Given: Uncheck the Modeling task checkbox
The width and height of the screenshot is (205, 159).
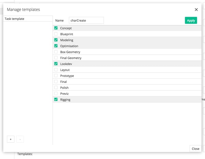Looking at the screenshot, I should [x=56, y=40].
